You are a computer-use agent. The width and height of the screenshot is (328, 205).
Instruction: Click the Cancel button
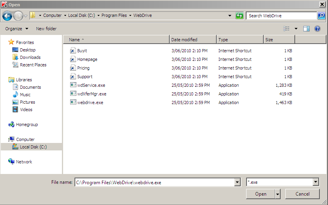[302, 194]
